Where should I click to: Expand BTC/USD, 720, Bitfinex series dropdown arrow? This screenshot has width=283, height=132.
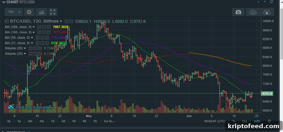coord(61,22)
